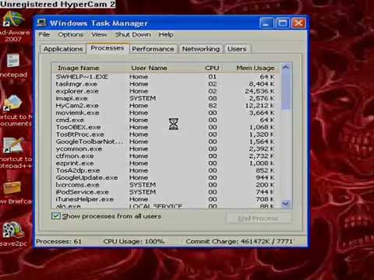Select the explorer.exe process
The image size is (374, 280).
pos(165,91)
